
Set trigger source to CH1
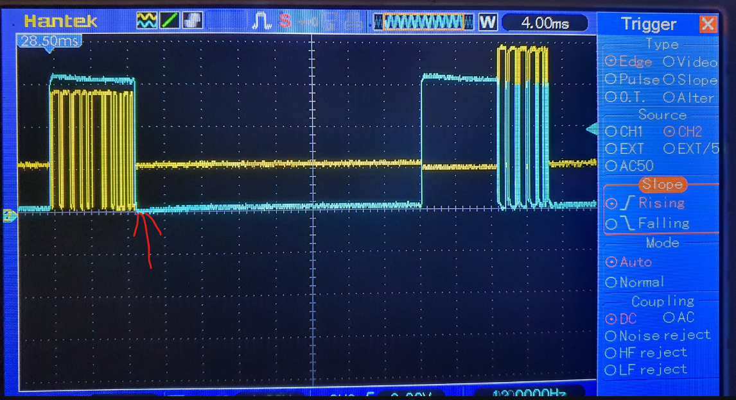point(624,131)
